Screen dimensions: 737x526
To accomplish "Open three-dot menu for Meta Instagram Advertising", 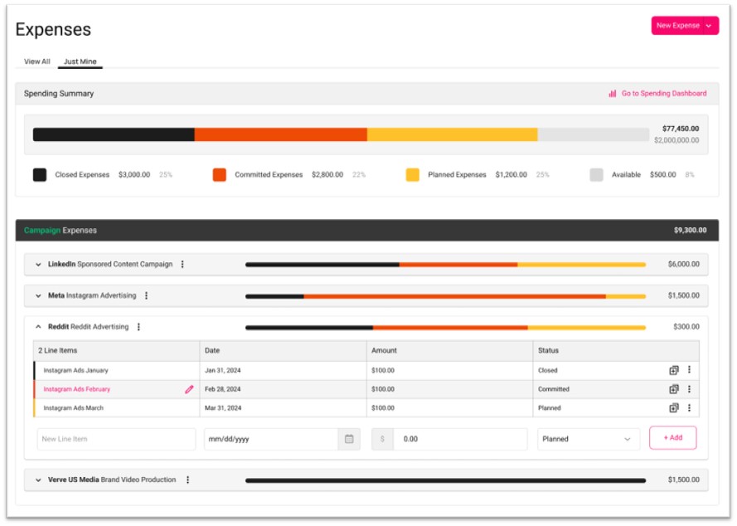I will click(147, 295).
